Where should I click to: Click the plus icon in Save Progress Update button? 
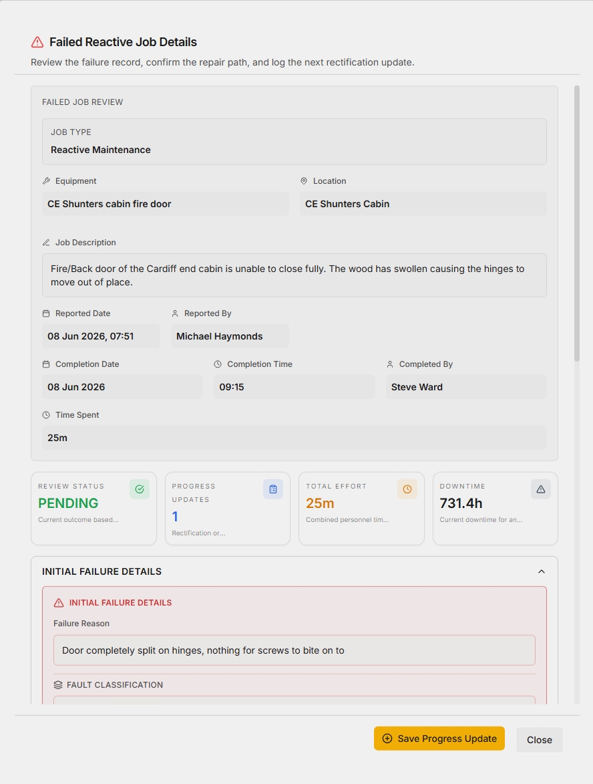pyautogui.click(x=387, y=739)
